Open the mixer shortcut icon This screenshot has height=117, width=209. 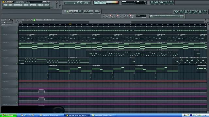click(x=171, y=3)
